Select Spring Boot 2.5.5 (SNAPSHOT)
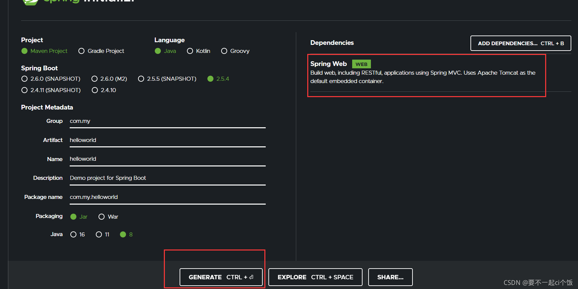The image size is (578, 289). [167, 79]
